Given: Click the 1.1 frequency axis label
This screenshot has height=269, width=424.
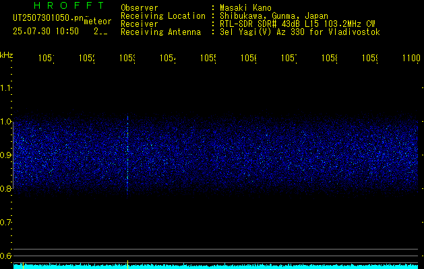Looking at the screenshot, I should (5, 88).
